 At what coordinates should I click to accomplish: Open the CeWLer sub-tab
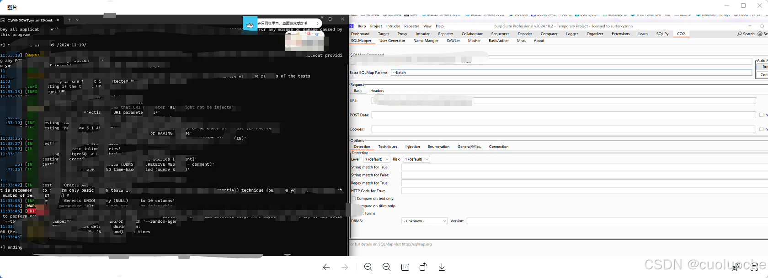[453, 41]
